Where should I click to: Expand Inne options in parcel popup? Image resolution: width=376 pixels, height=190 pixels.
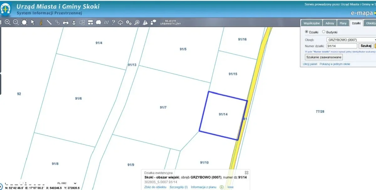click(x=230, y=187)
